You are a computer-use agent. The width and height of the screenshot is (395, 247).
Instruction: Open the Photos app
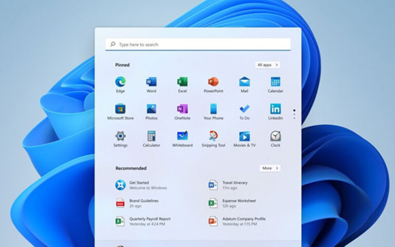151,109
